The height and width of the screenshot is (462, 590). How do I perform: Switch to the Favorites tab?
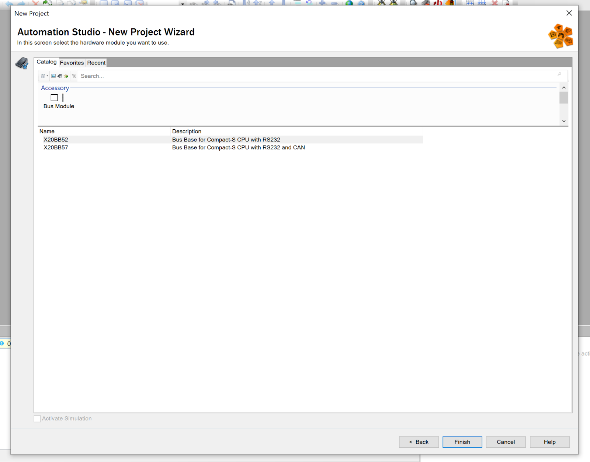pos(72,63)
